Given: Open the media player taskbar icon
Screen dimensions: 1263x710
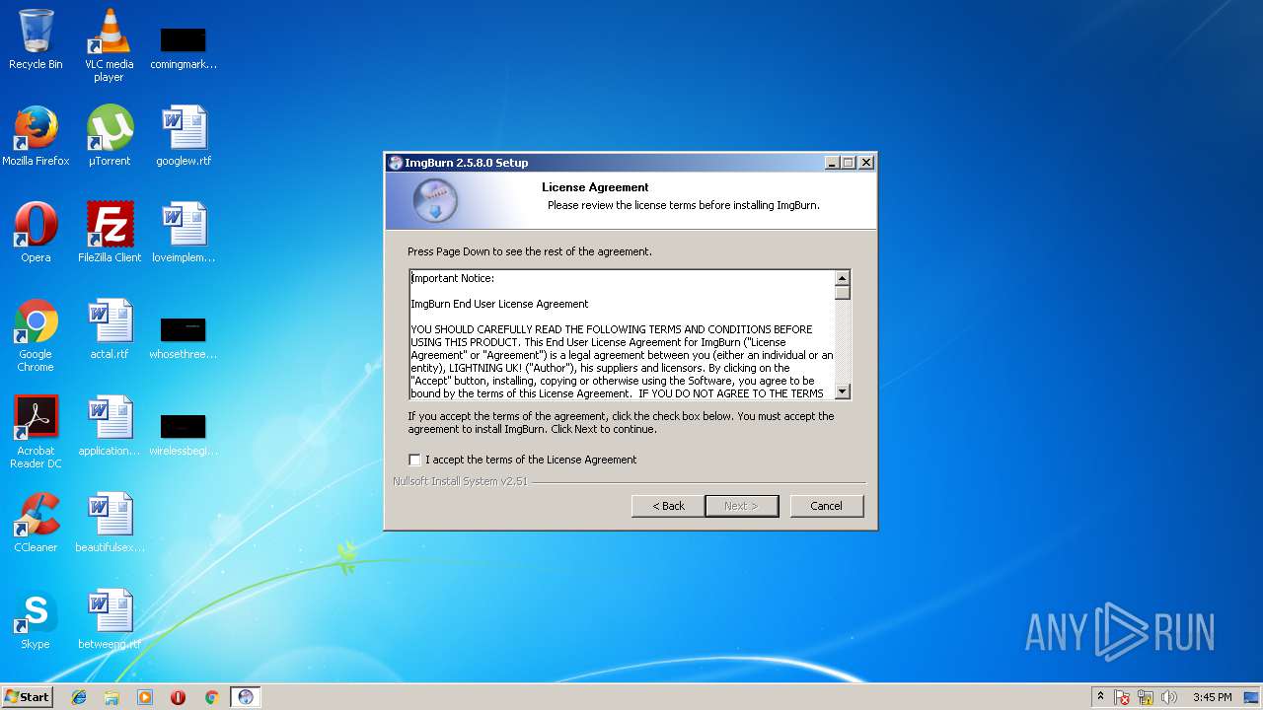Looking at the screenshot, I should [145, 697].
